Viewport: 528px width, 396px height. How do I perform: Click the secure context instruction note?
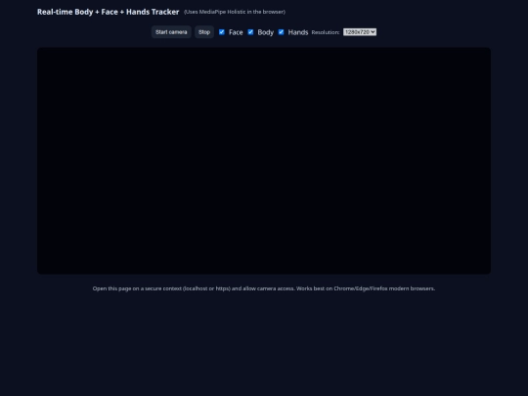coord(264,288)
